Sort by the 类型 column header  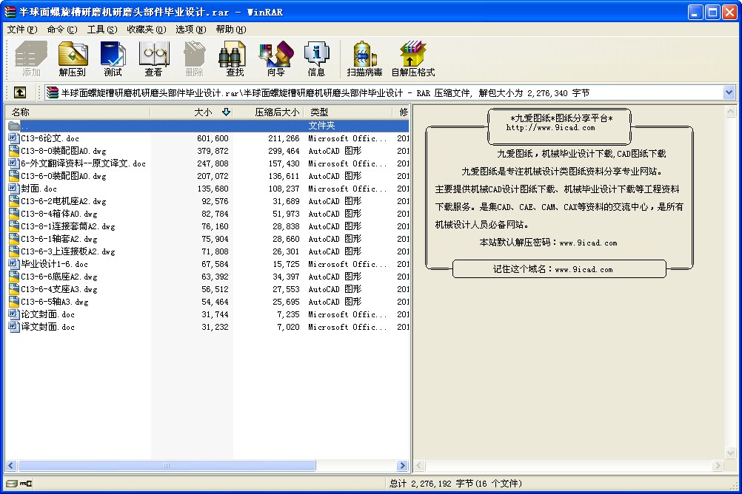click(x=348, y=112)
